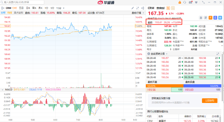224x122 pixels.
Task: Expand chart to fullscreen icon
Action: tap(138, 8)
